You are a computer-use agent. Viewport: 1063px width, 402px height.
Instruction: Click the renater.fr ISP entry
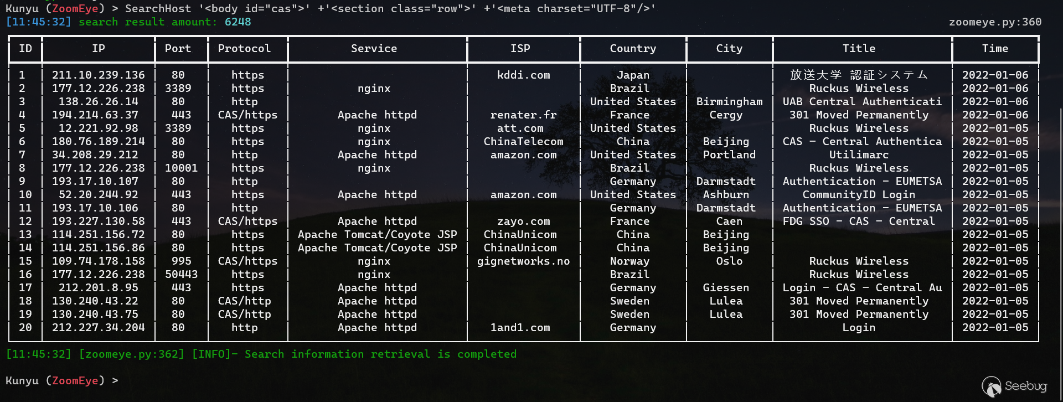523,115
